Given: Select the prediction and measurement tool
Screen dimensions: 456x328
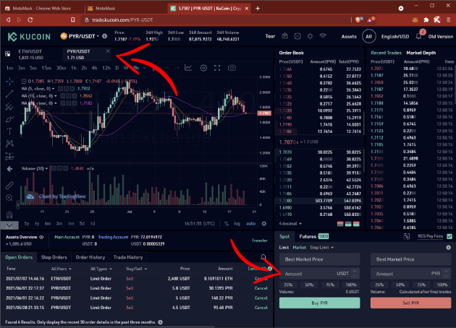Looking at the screenshot, I should coord(9,157).
